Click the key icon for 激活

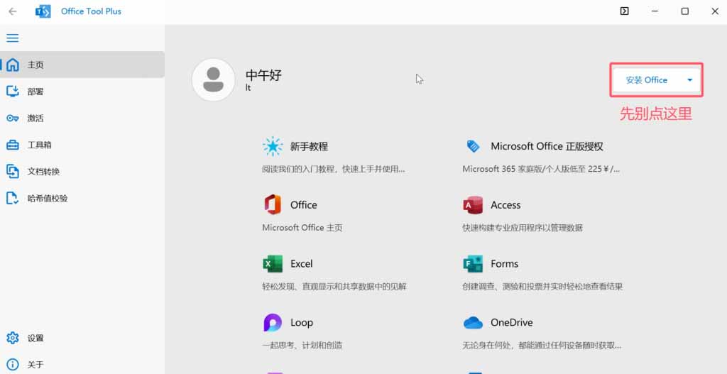pyautogui.click(x=13, y=119)
